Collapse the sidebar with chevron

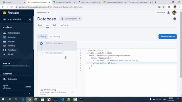[30, 94]
